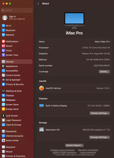Open the Software License Agreement link
This screenshot has height=158, width=114.
point(63,150)
